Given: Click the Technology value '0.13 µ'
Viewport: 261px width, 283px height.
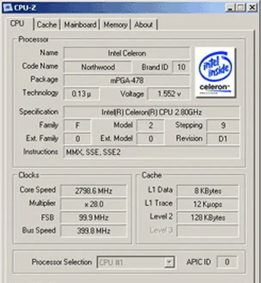Looking at the screenshot, I should point(81,93).
